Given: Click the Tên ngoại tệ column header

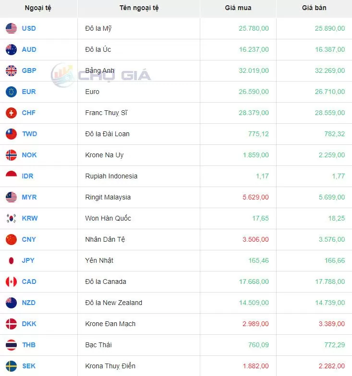Looking at the screenshot, I should [x=139, y=8].
